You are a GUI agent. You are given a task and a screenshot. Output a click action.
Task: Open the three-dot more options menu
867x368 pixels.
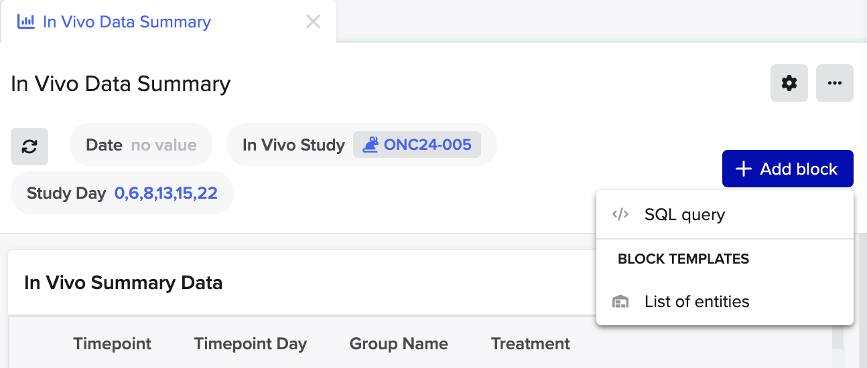pyautogui.click(x=835, y=83)
